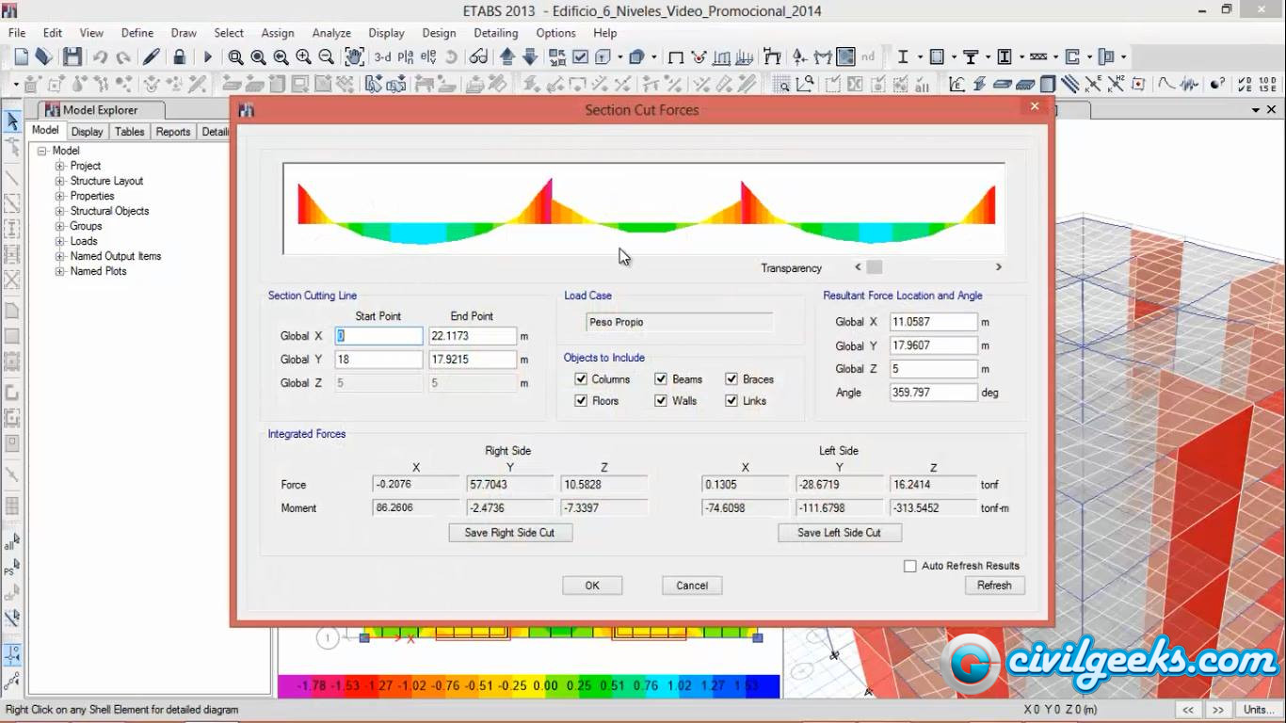Screen dimensions: 1286x723
Task: Click the Transparency slider thumb
Action: [x=875, y=267]
